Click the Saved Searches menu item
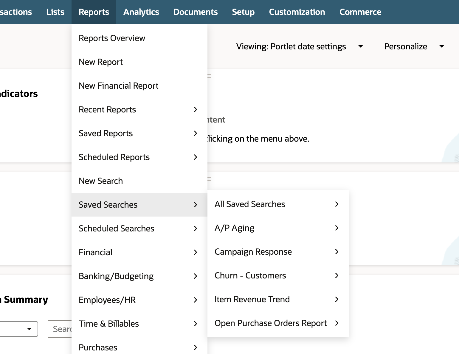The width and height of the screenshot is (459, 354). tap(139, 205)
